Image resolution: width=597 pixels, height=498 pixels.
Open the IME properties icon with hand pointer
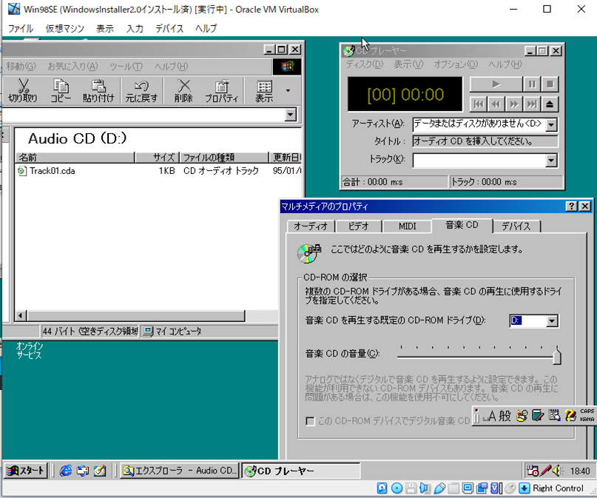[554, 416]
